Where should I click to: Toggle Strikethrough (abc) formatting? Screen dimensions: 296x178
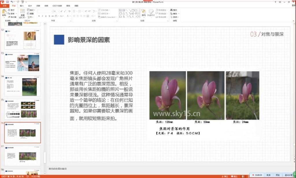[x=53, y=16]
